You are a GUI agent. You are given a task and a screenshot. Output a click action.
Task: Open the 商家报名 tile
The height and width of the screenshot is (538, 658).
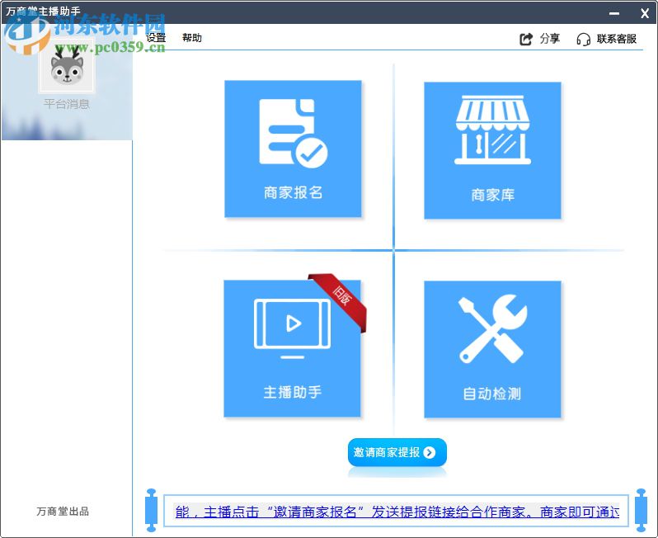pos(293,149)
